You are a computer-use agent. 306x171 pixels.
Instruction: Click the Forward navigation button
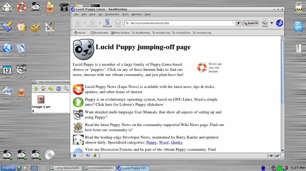tap(93, 23)
